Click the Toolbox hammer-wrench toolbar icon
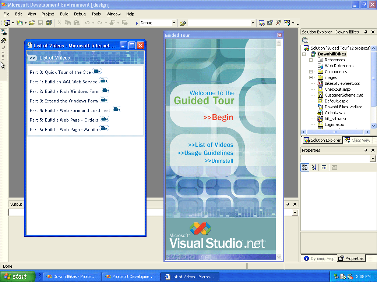This screenshot has height=282, width=377. 278,23
